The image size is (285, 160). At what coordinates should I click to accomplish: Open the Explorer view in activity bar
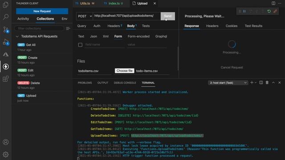point(6,4)
